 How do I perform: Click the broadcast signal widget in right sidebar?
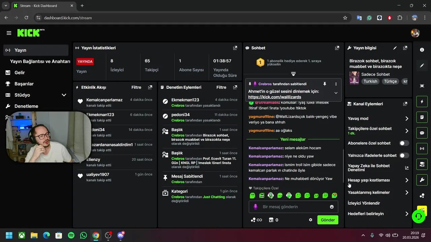[x=422, y=148]
